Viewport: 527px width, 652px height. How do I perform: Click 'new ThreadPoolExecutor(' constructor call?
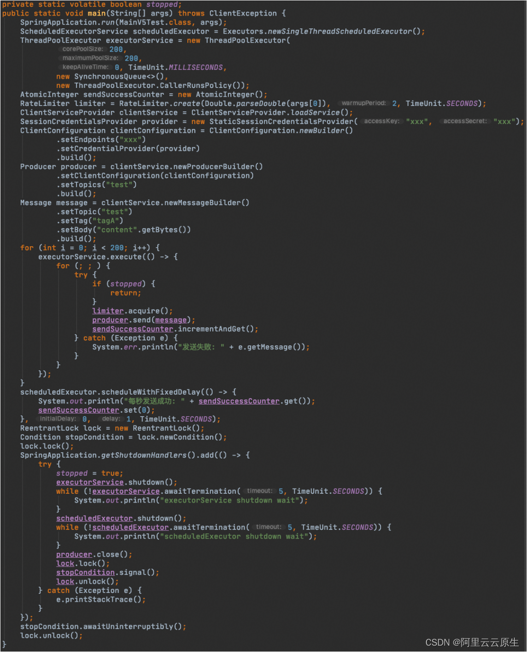pos(238,41)
